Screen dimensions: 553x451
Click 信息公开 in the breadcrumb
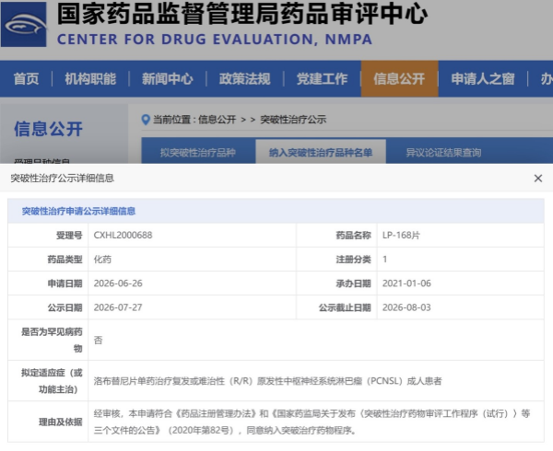(x=217, y=120)
